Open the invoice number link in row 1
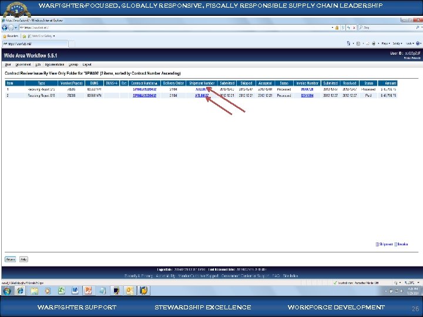The image size is (423, 317). click(x=307, y=89)
